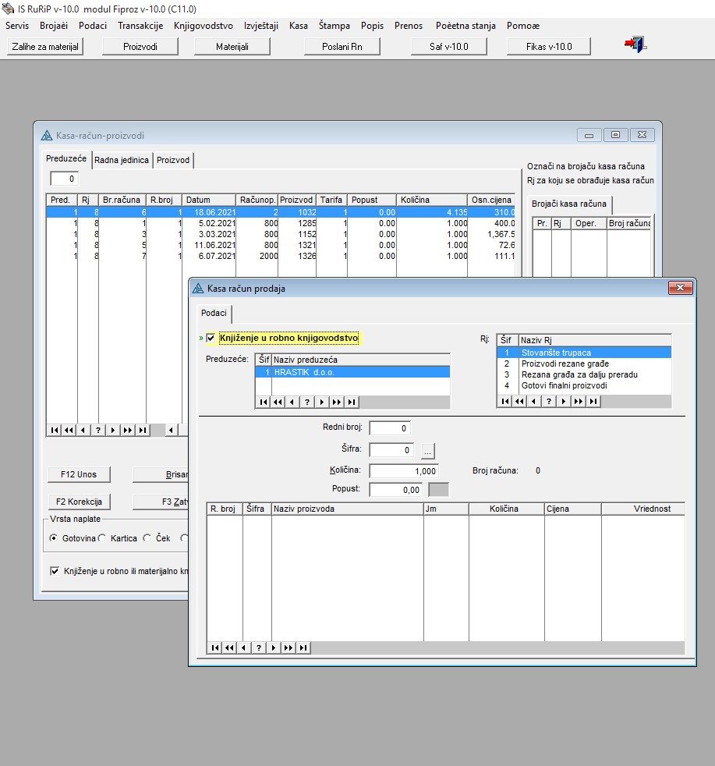The width and height of the screenshot is (715, 766).
Task: Go to last record in Rj navigator
Action: point(594,401)
